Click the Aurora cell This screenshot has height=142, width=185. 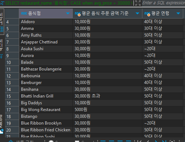tap(46, 56)
